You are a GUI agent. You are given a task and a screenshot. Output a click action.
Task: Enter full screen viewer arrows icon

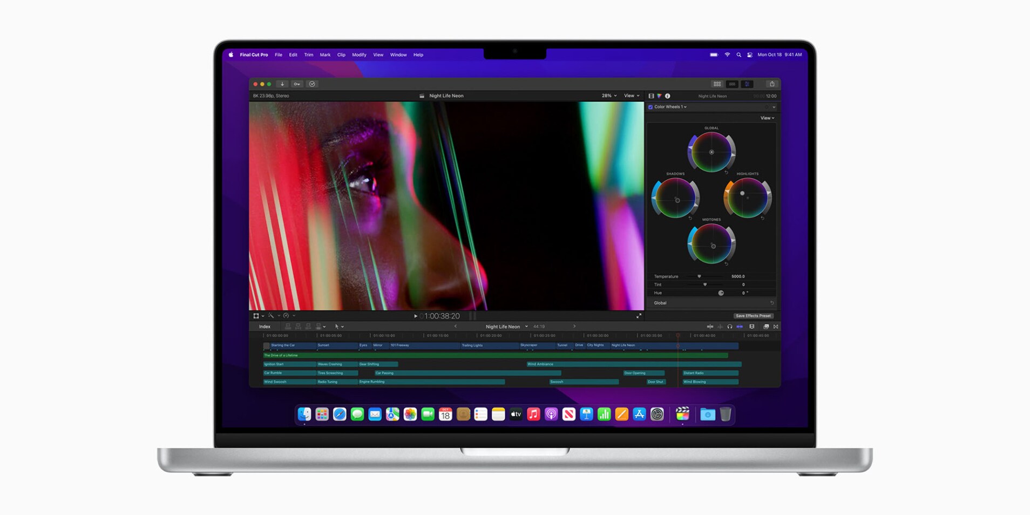639,316
